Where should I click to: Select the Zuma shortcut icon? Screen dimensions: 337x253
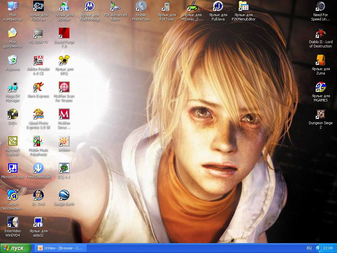click(x=321, y=60)
